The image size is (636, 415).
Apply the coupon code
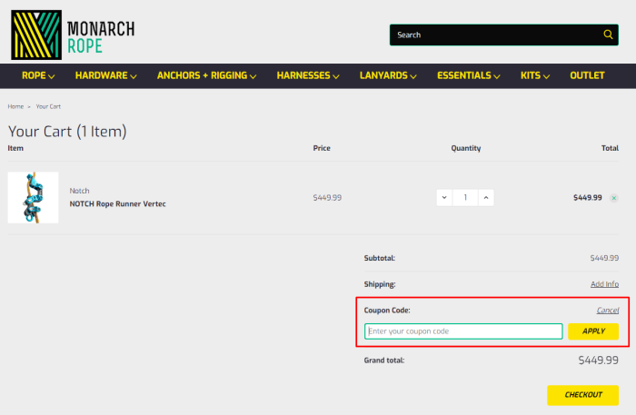point(593,331)
